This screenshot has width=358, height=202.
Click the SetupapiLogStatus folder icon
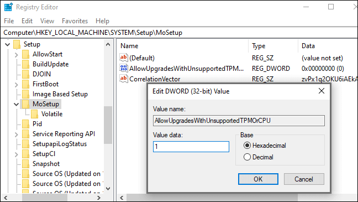[25, 144]
